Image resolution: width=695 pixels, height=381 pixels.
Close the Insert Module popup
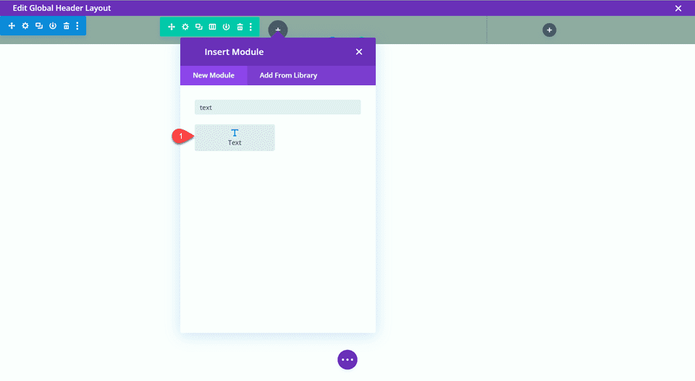pyautogui.click(x=359, y=52)
